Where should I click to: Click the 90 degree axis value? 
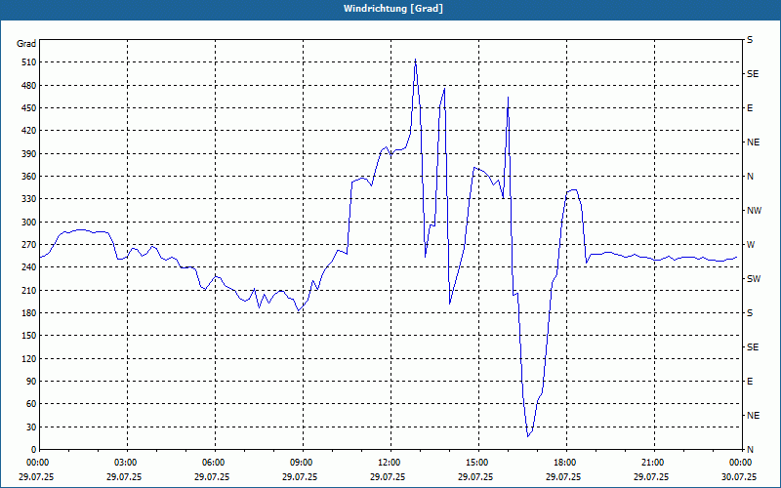point(31,382)
